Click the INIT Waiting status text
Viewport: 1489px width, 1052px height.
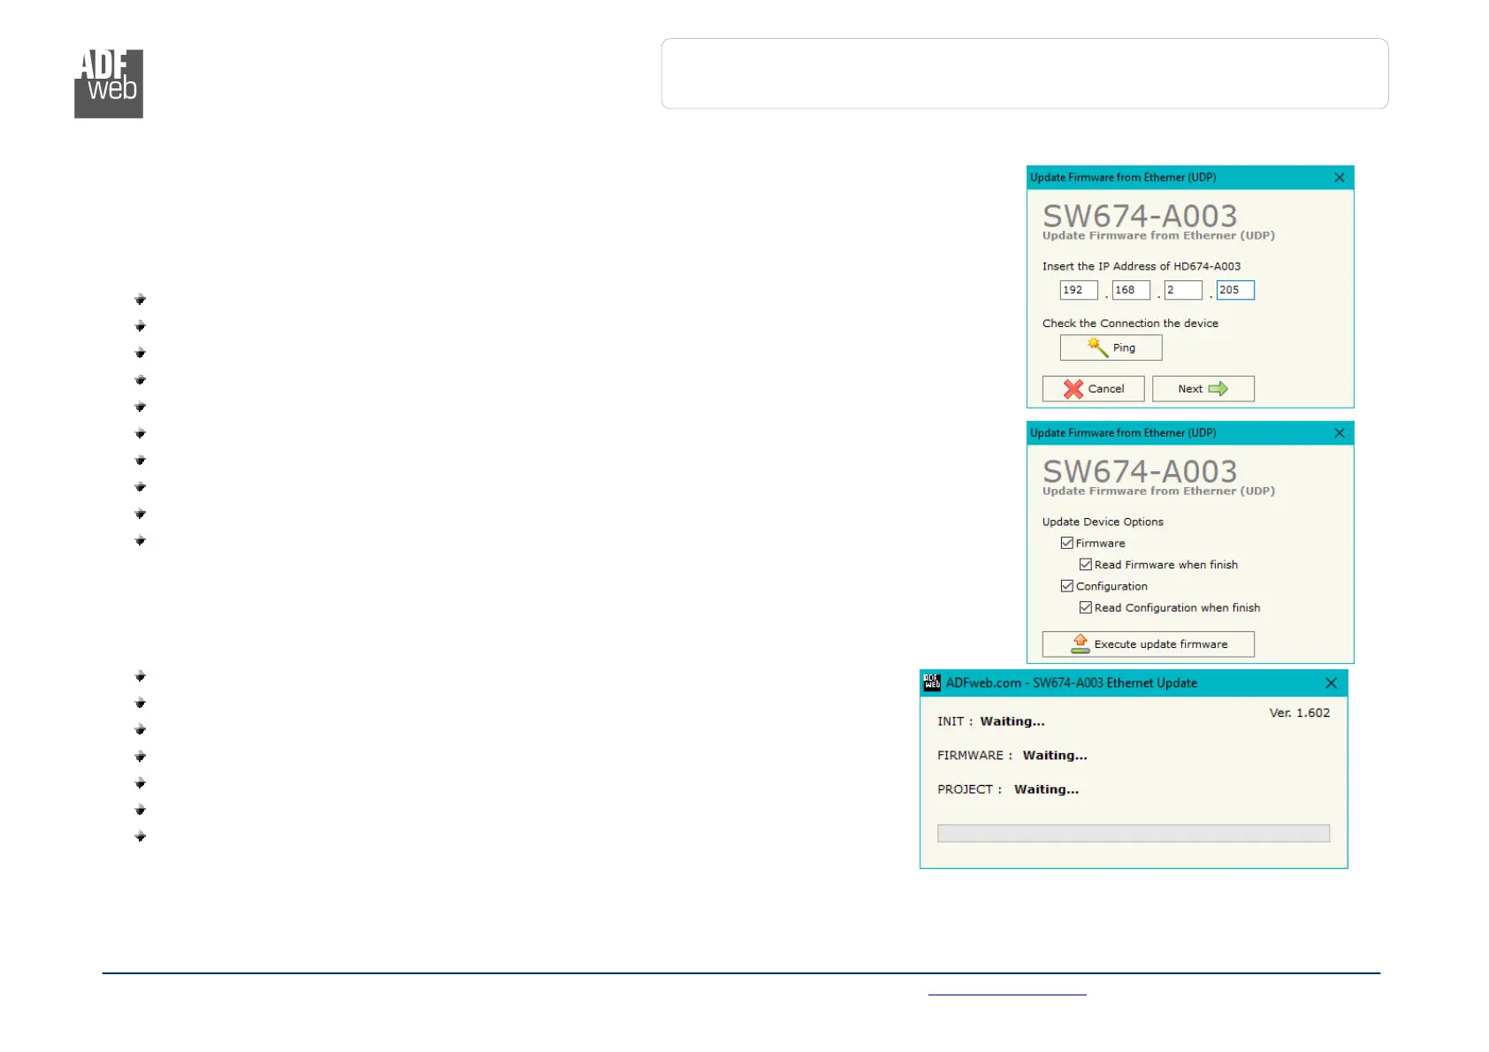(991, 721)
